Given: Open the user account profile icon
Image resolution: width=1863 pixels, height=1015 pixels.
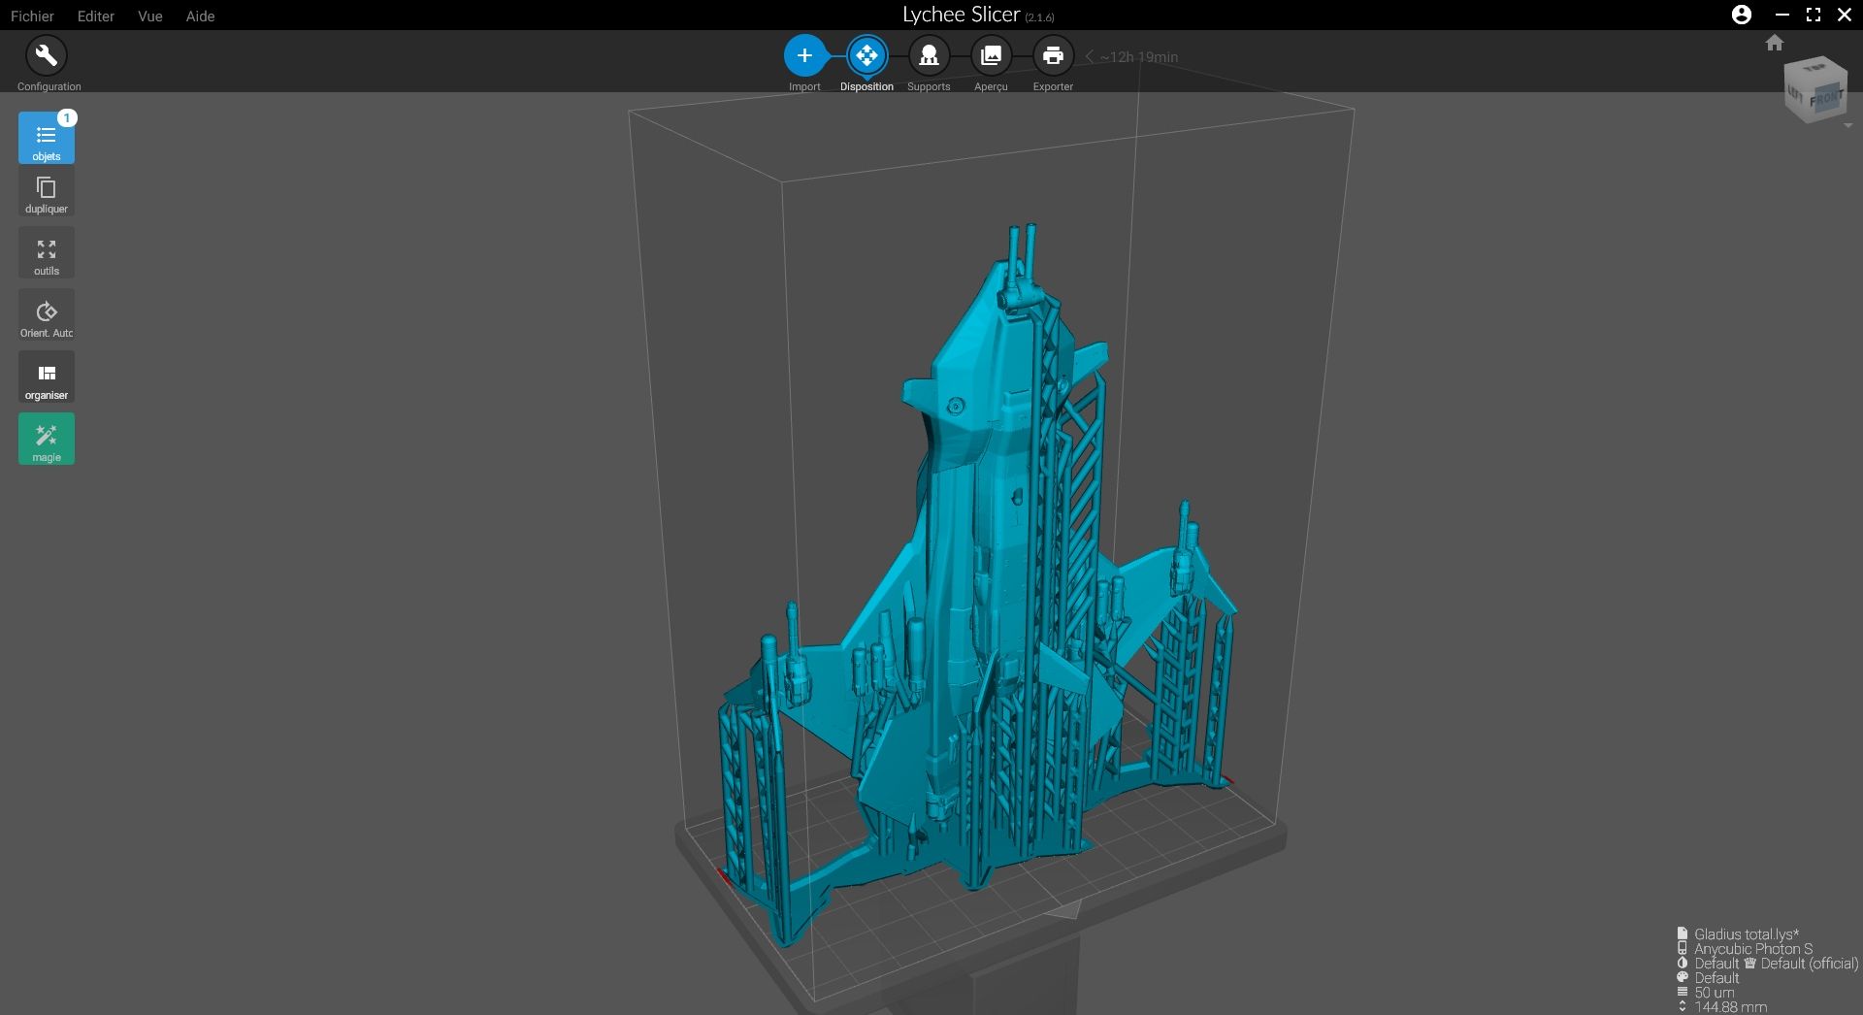Looking at the screenshot, I should (x=1741, y=15).
